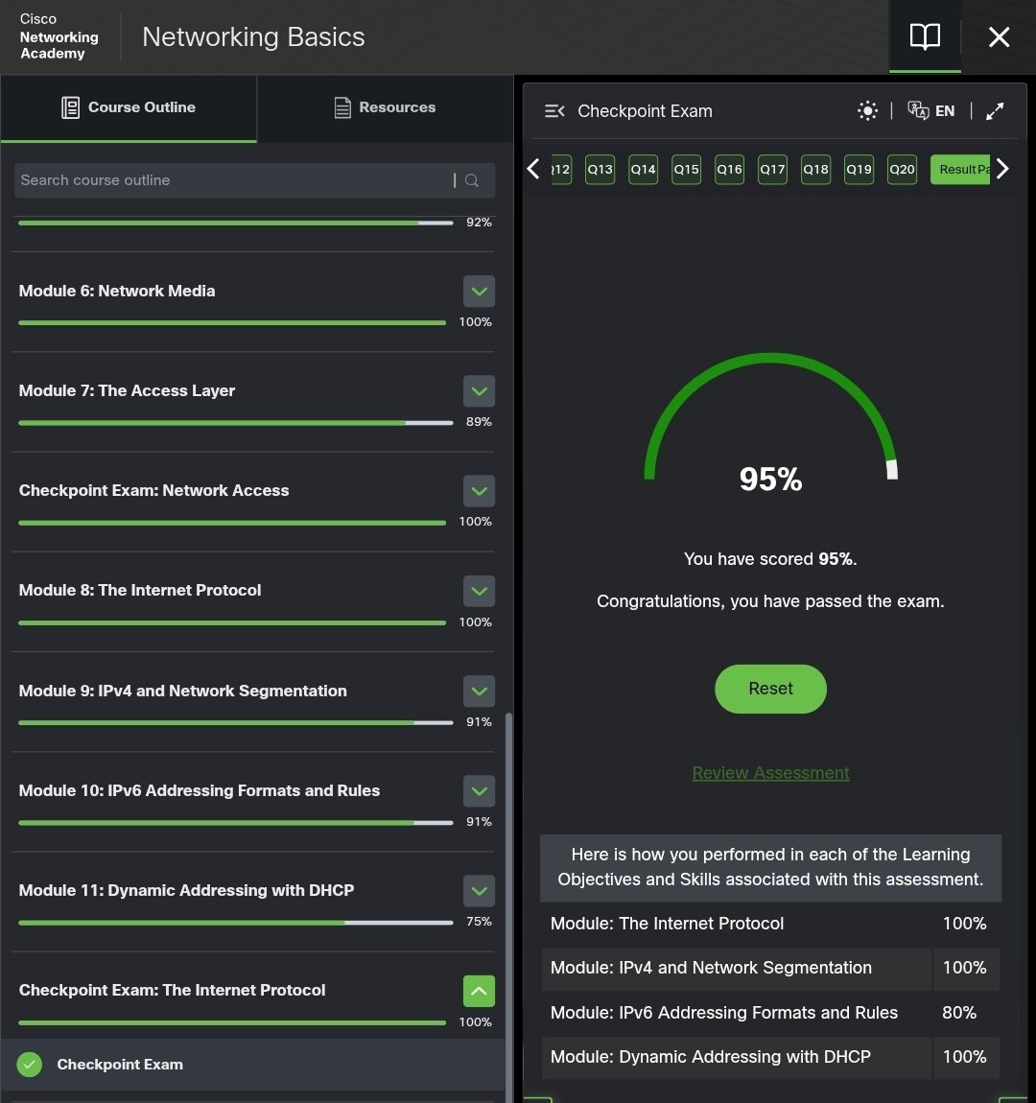Switch to the Resources tab
The width and height of the screenshot is (1036, 1103).
pos(385,107)
